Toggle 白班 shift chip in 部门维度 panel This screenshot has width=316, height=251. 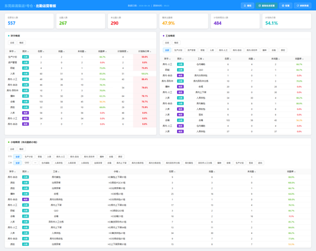click(x=12, y=43)
